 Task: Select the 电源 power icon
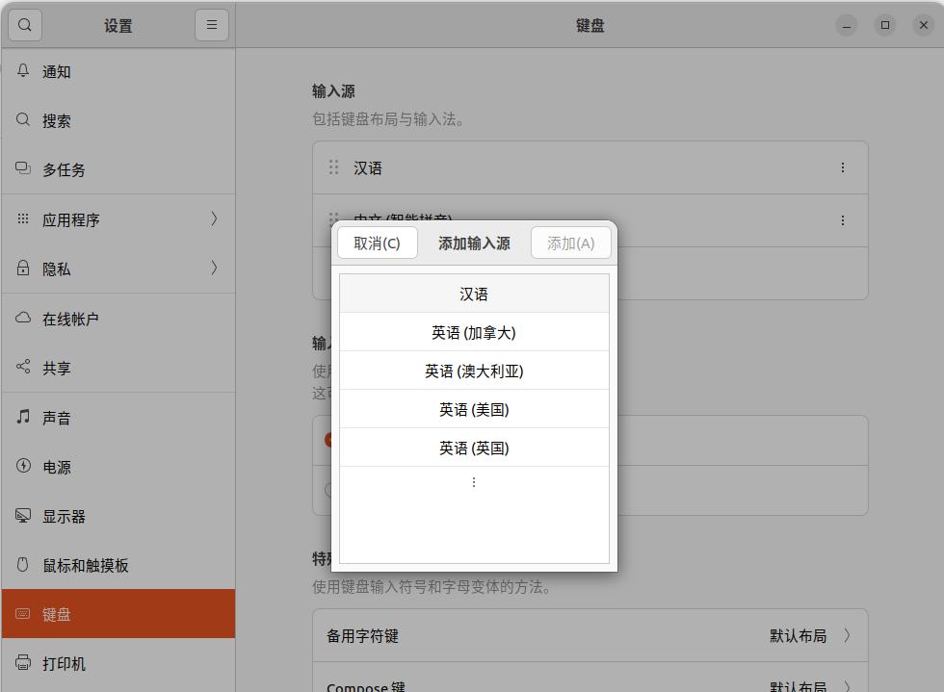[22, 467]
